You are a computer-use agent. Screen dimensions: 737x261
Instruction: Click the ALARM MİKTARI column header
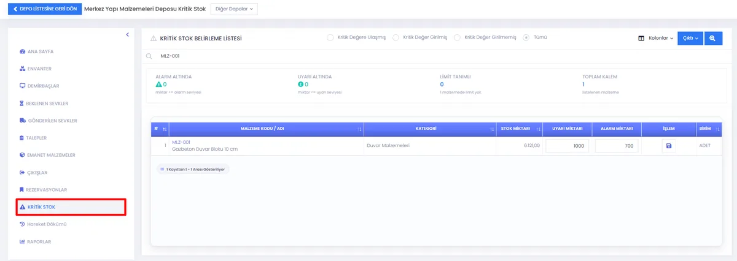(x=617, y=129)
